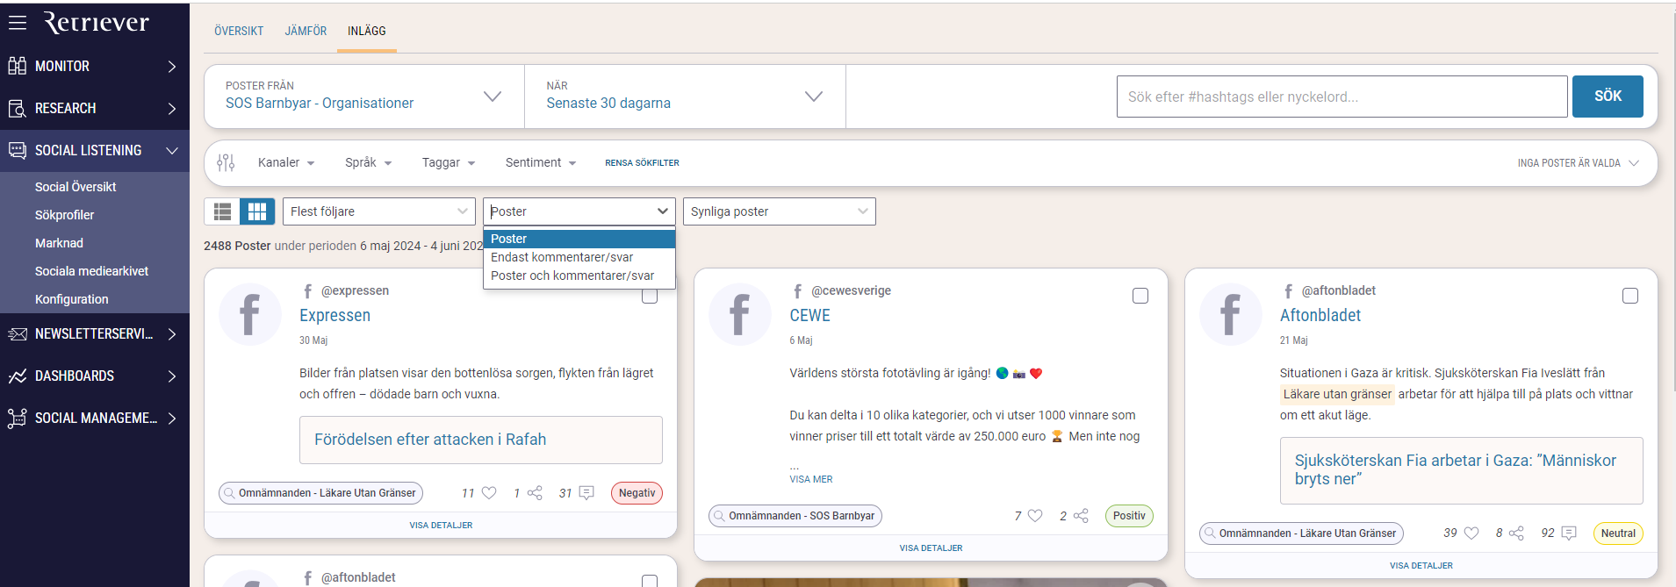
Task: Expand the Språk filter
Action: click(x=369, y=162)
